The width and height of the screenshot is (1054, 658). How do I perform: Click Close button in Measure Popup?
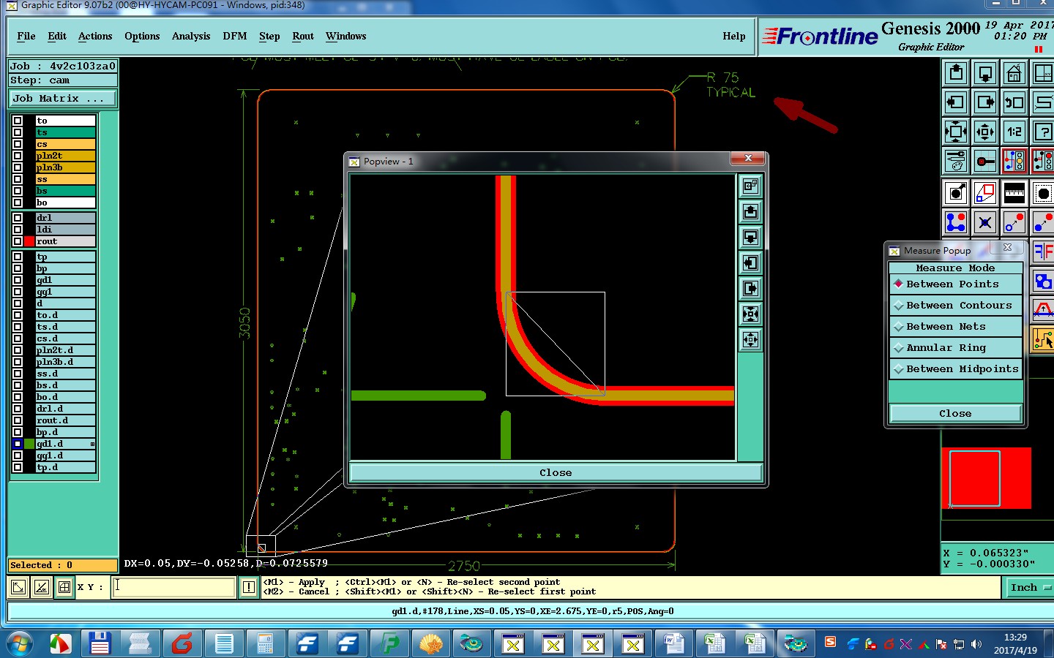tap(955, 413)
